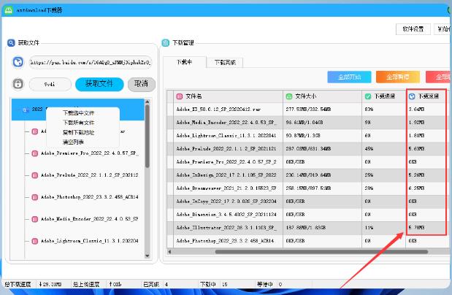Click the green check icon in 下载进度 header
This screenshot has width=452, height=295.
[368, 96]
